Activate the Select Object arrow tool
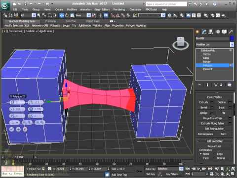 pyautogui.click(x=39, y=15)
